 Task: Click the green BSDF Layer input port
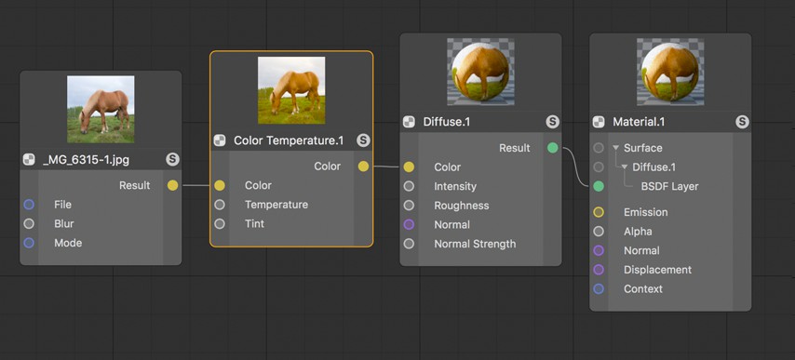(x=599, y=186)
